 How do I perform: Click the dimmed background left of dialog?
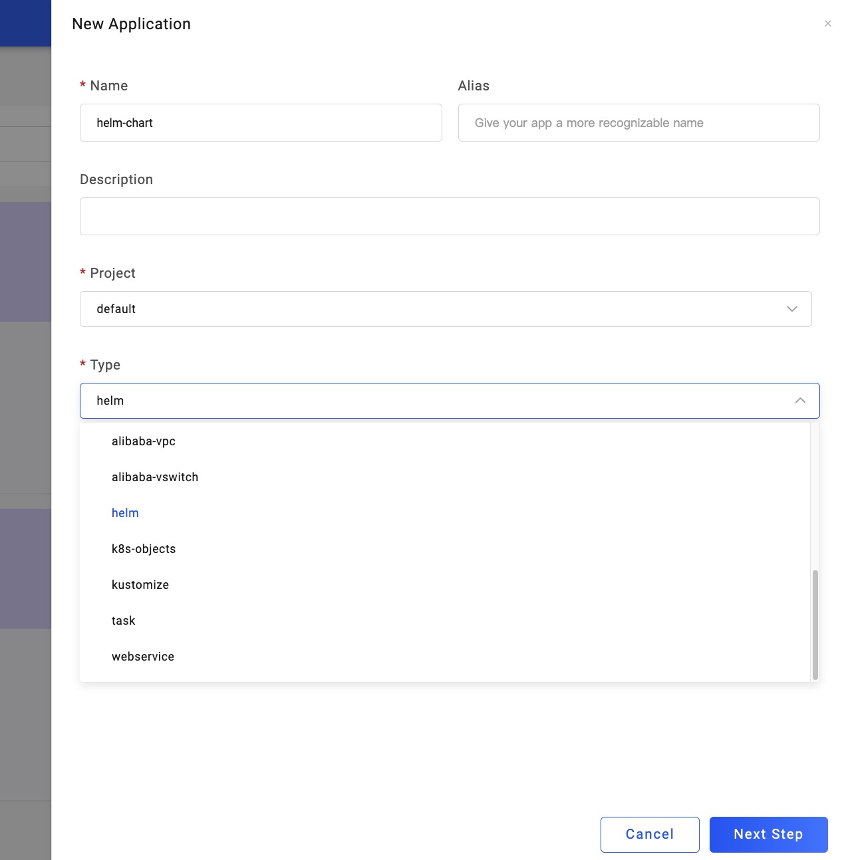[x=25, y=399]
